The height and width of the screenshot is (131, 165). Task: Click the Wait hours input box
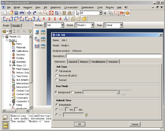(x=67, y=110)
